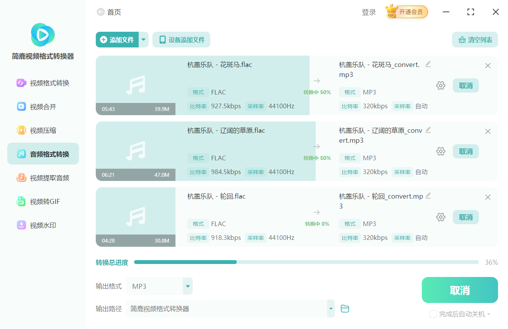This screenshot has height=329, width=508.
Task: Open settings gear for 轮回 conversion
Action: 441,217
